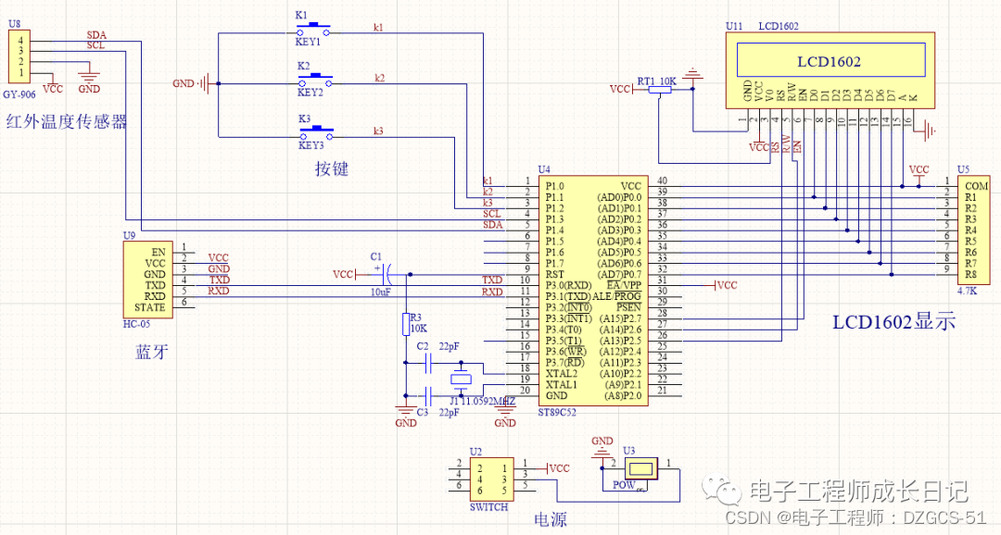The height and width of the screenshot is (535, 1001).
Task: Select the GY-906 part name below U8
Action: point(19,94)
